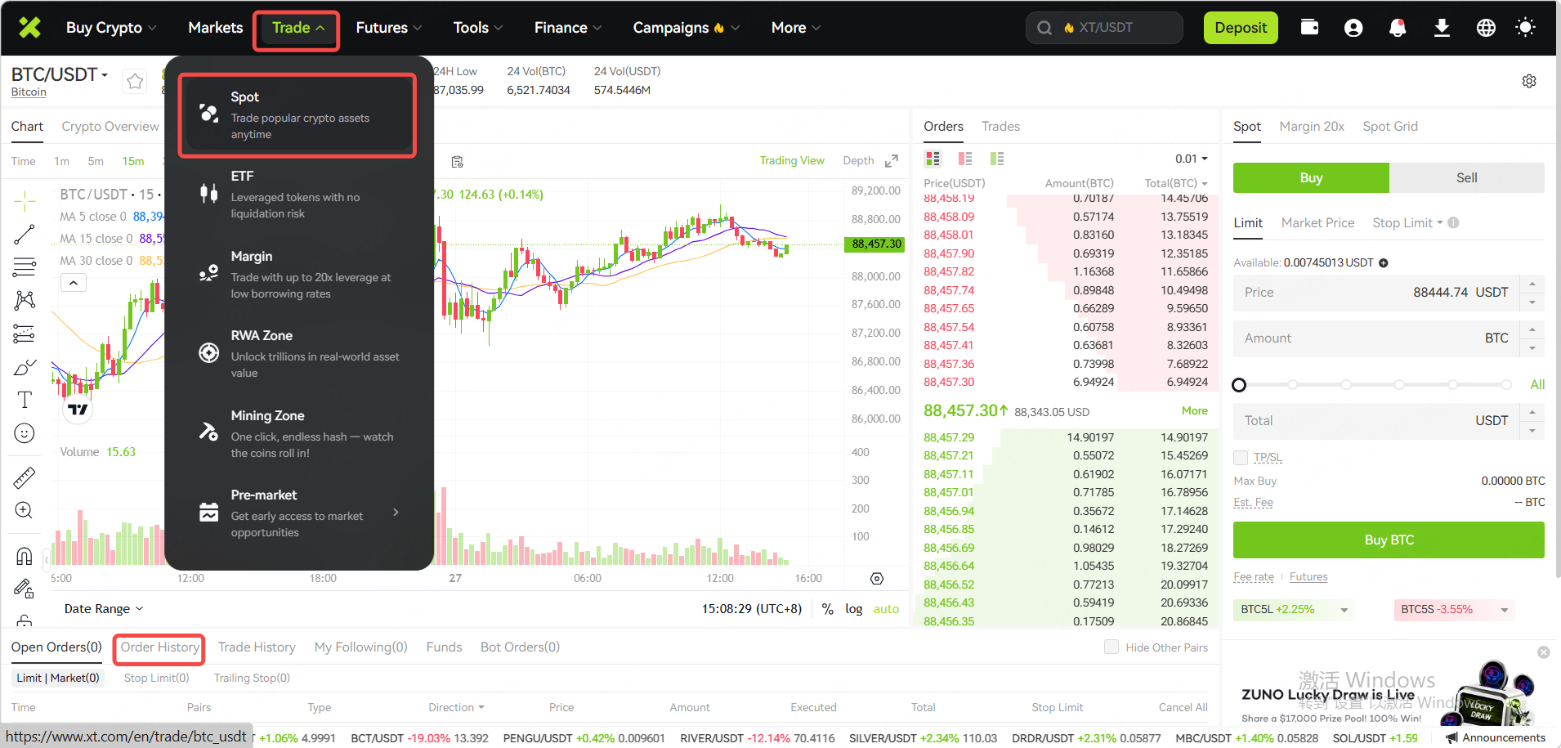Viewport: 1561px width, 748px height.
Task: Check Hide Other Pairs option
Action: tap(1111, 647)
